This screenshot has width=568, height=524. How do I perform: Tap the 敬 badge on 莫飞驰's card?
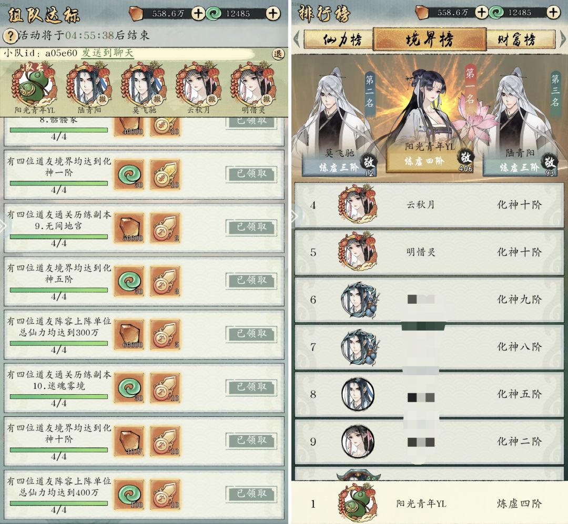(369, 162)
